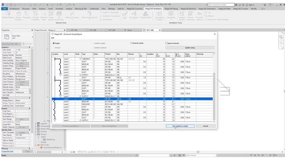Enable the Ignore diversity checkbox
Screen dimensions: 285x160
point(166,43)
